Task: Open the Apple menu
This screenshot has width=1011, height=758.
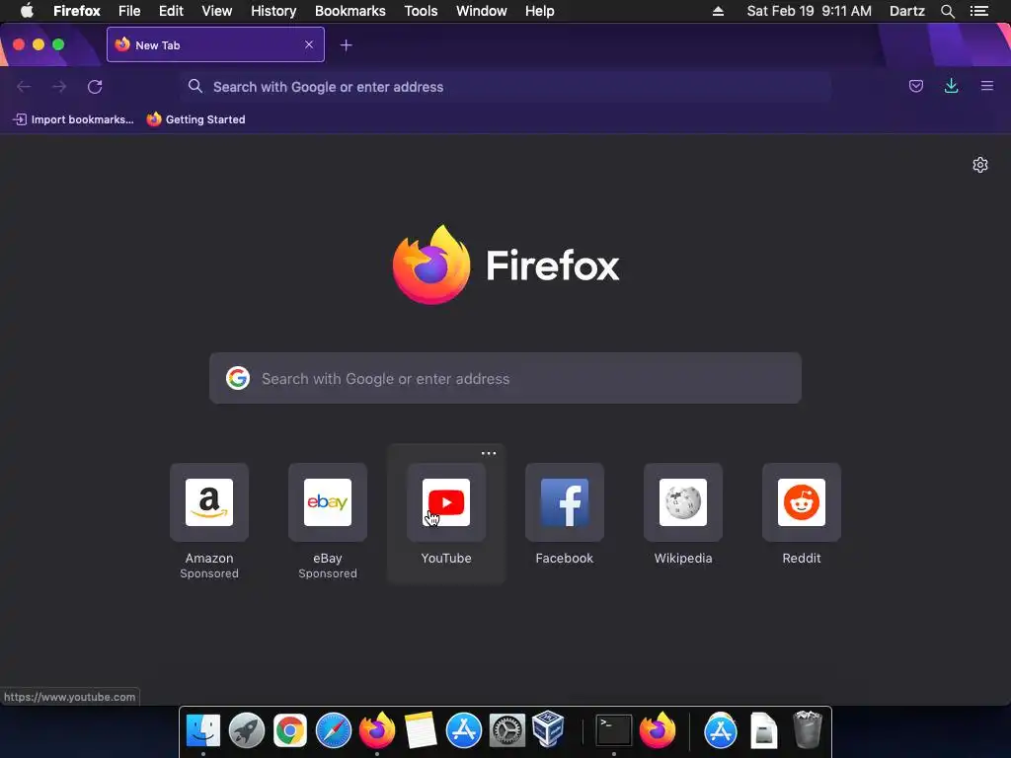Action: pos(27,11)
